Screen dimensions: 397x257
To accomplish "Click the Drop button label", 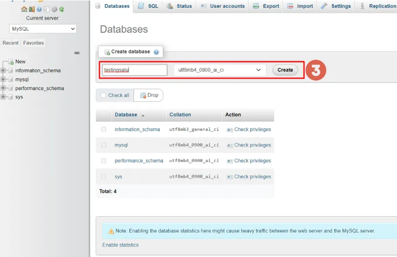I will click(153, 95).
